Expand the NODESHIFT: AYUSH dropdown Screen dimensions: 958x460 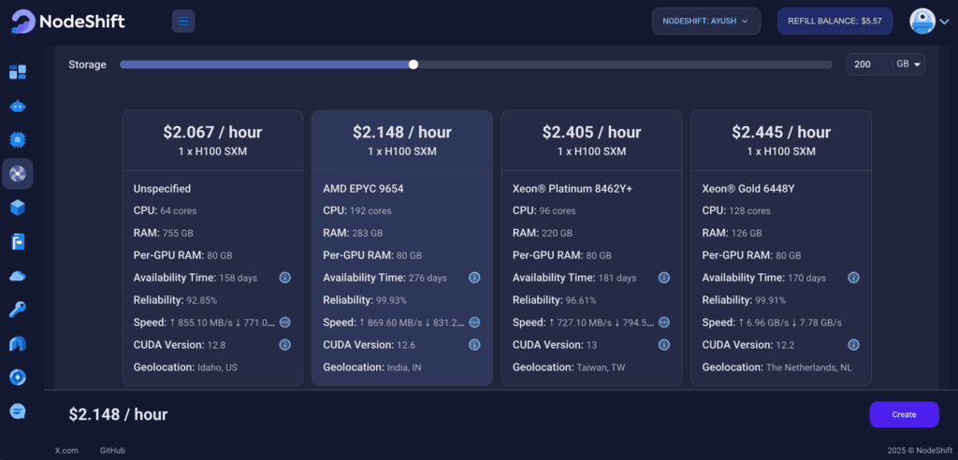coord(706,22)
